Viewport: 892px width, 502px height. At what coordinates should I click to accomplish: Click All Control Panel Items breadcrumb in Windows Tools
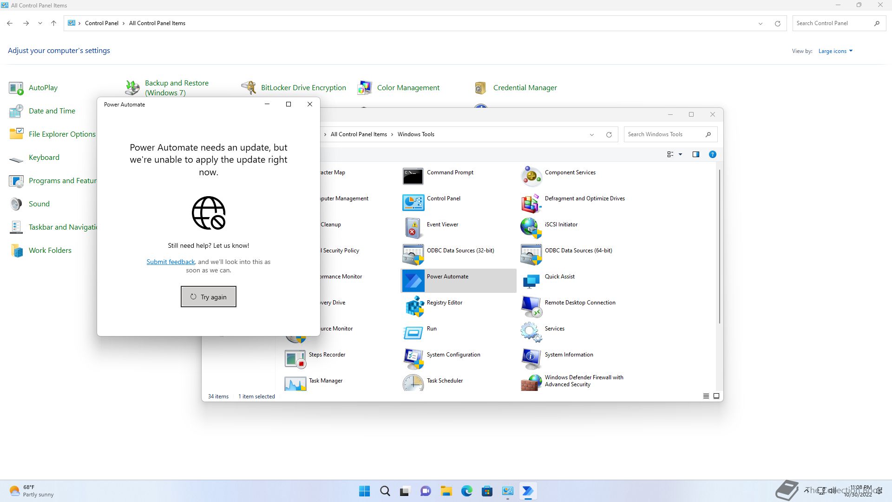(x=359, y=134)
